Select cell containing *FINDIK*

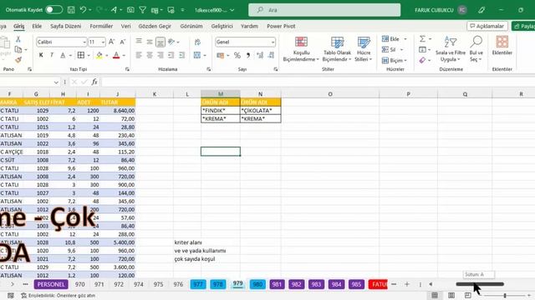tap(221, 111)
